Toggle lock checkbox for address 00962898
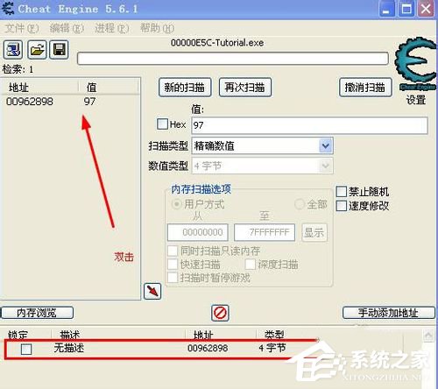Viewport: 438px width, 389px height. (26, 349)
